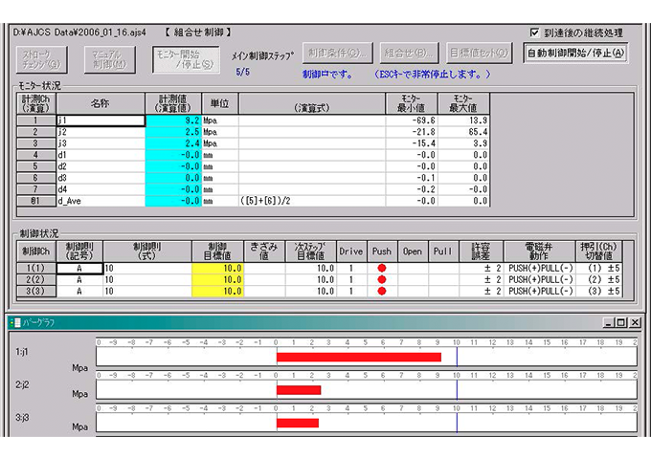Click the 3:j3 red bar in graph
Screen dimensions: 651x459
pos(298,423)
